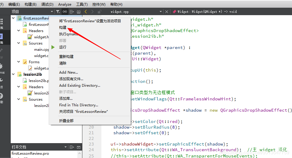Split the project panel view
The image size is (292, 158).
(72, 12)
